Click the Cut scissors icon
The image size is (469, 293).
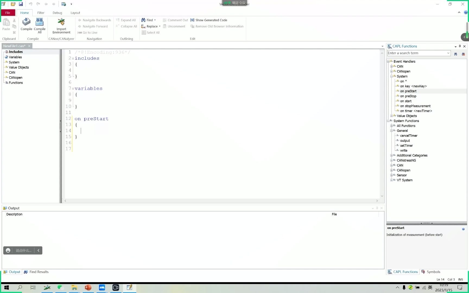click(14, 20)
